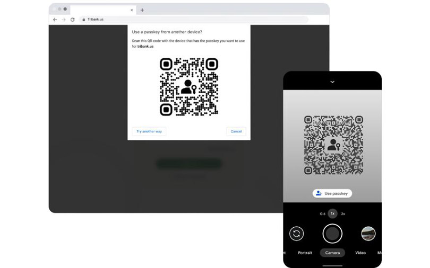Click the browser back arrow
The width and height of the screenshot is (430, 268).
pyautogui.click(x=55, y=20)
